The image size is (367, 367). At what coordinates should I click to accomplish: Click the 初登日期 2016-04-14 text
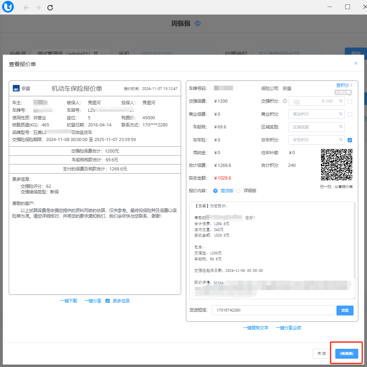click(x=89, y=125)
